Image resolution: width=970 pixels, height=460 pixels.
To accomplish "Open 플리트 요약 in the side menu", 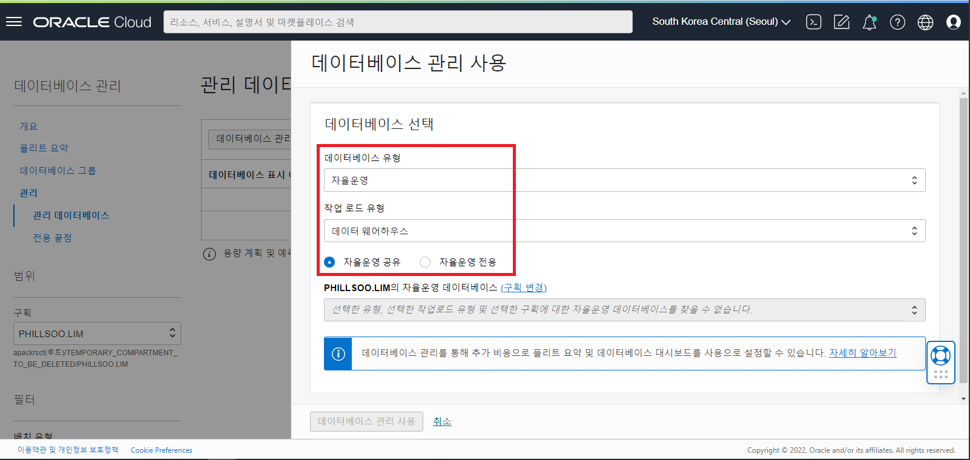I will 44,148.
